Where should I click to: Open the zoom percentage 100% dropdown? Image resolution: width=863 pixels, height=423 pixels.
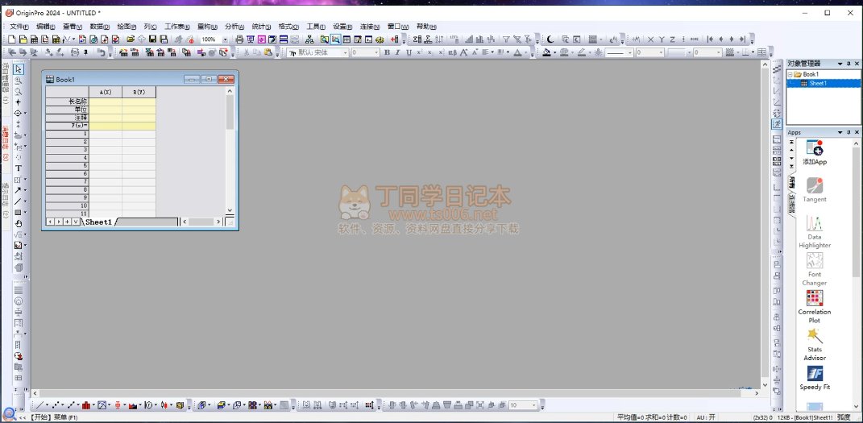[224, 39]
